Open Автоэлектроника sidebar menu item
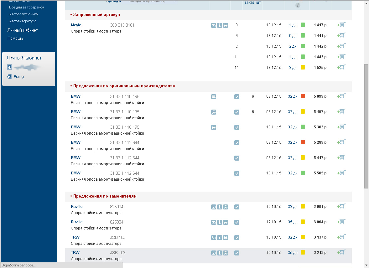 pos(23,14)
